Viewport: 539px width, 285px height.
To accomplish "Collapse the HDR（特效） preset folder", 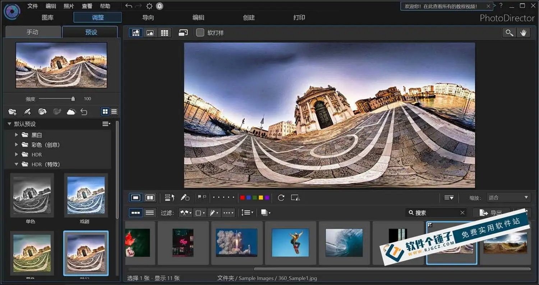I will tap(16, 164).
